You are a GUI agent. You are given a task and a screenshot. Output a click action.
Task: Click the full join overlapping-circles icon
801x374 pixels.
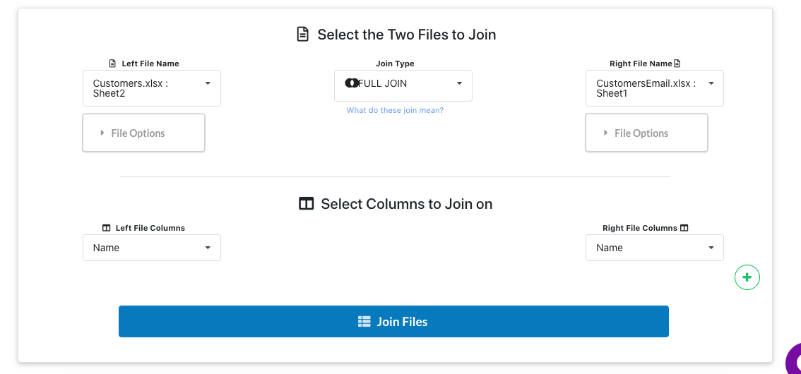[x=352, y=83]
